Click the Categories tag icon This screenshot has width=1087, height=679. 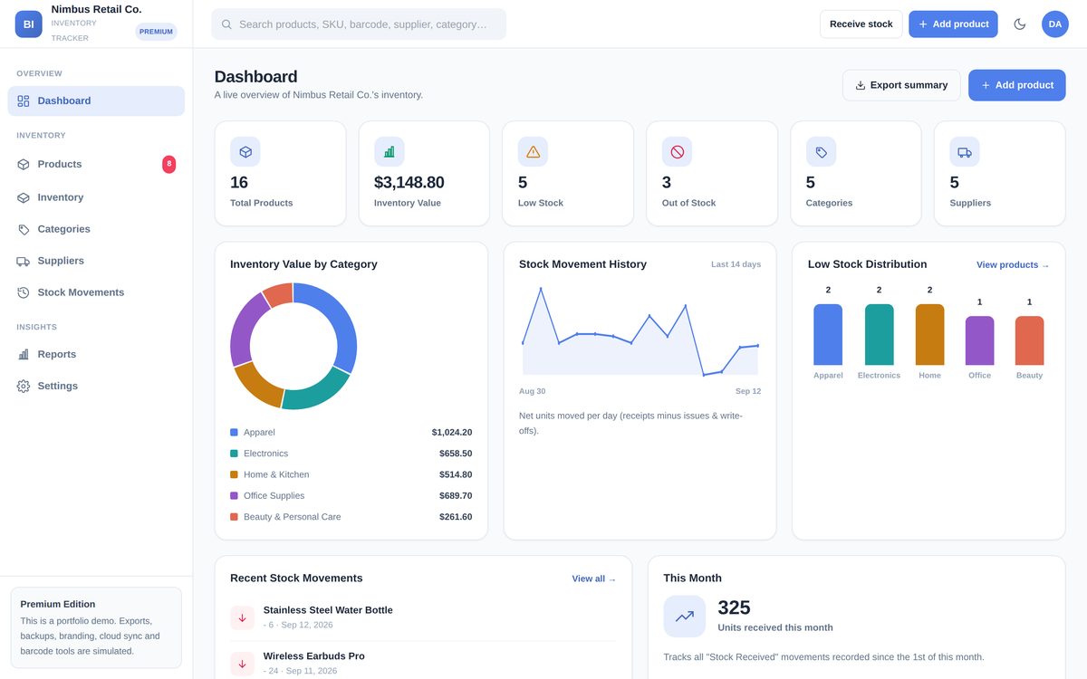coord(822,152)
